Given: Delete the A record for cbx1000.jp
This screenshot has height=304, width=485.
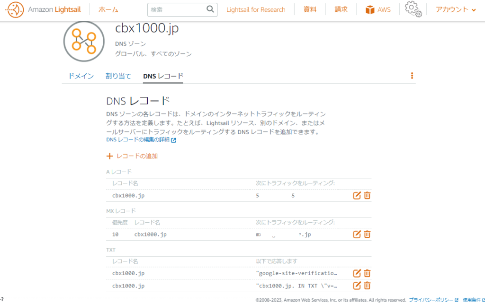Looking at the screenshot, I should tap(367, 195).
